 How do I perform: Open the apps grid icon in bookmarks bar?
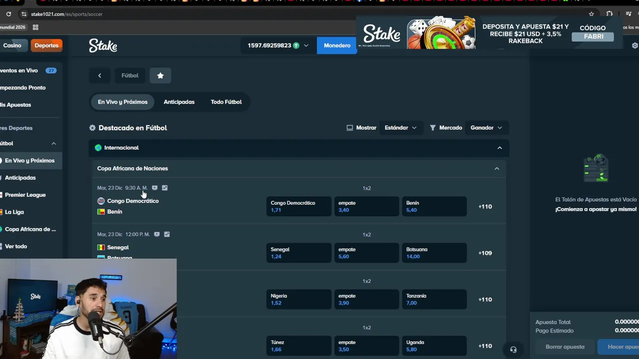pyautogui.click(x=35, y=27)
